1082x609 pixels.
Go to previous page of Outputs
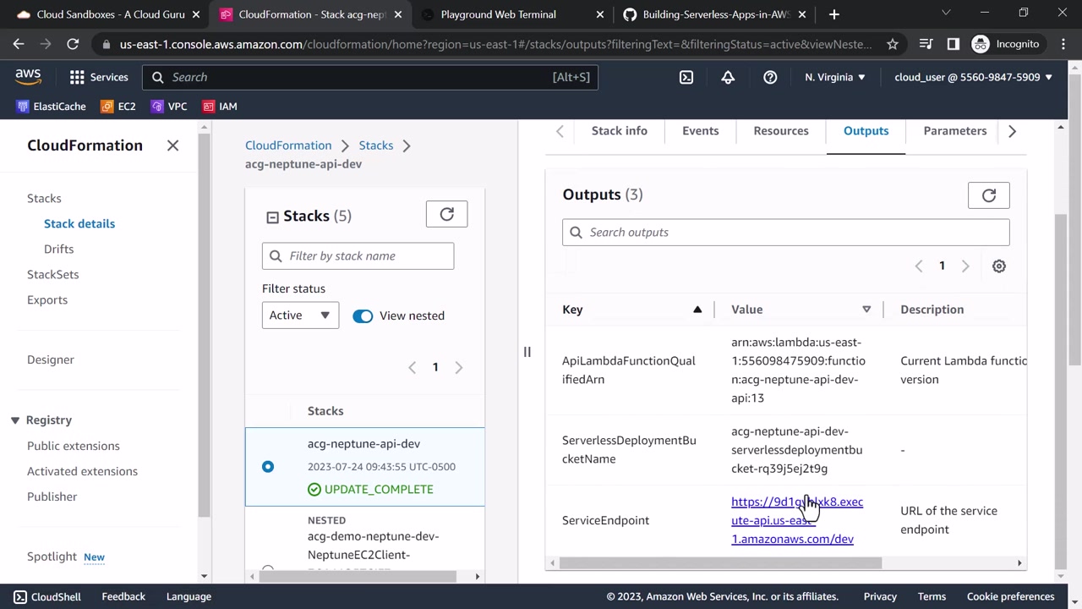(919, 266)
